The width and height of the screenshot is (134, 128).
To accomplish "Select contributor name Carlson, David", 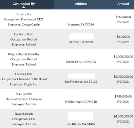I will [24, 34].
